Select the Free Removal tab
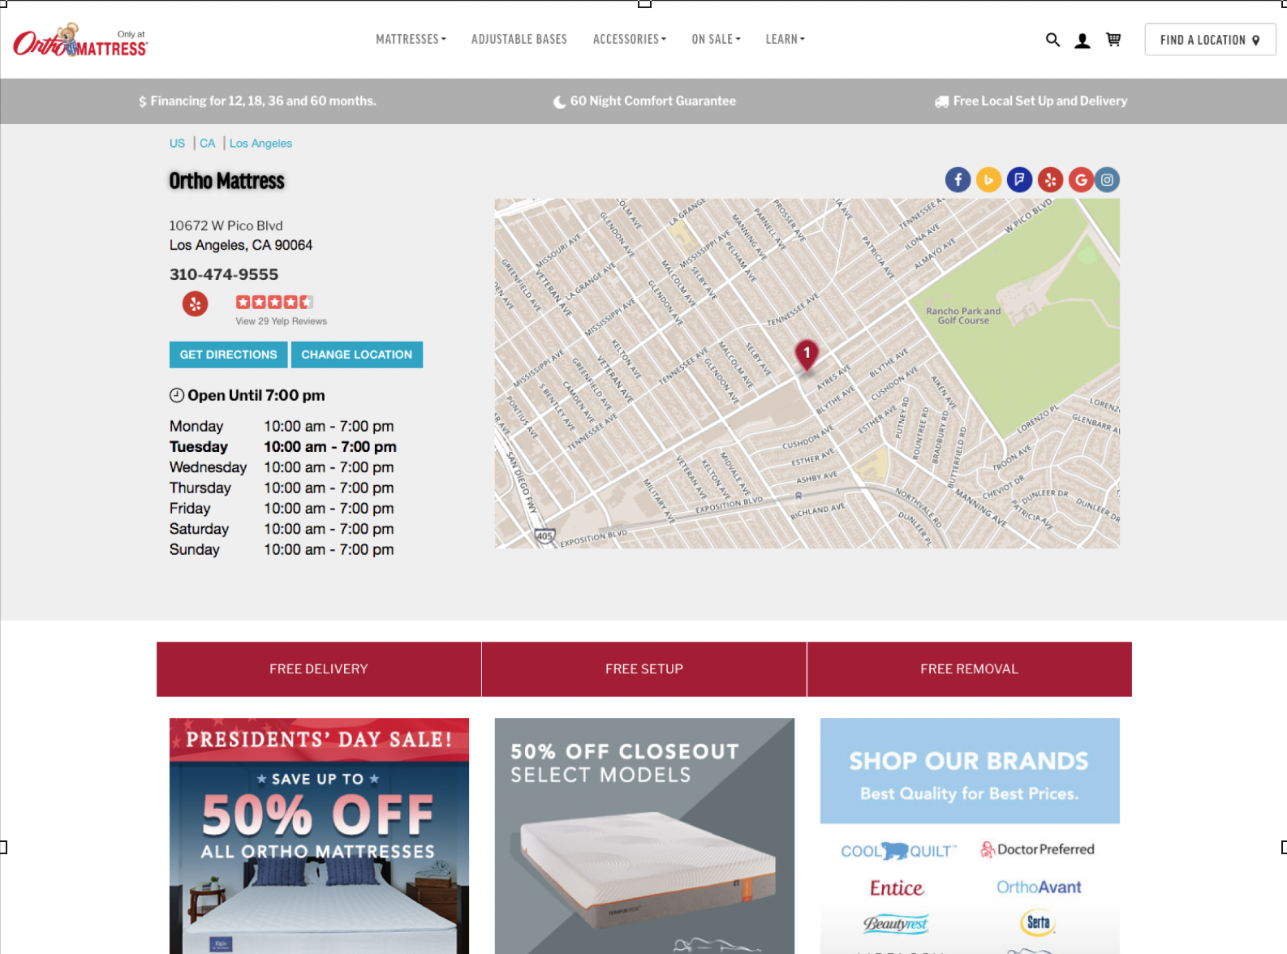1287x954 pixels. click(x=970, y=669)
